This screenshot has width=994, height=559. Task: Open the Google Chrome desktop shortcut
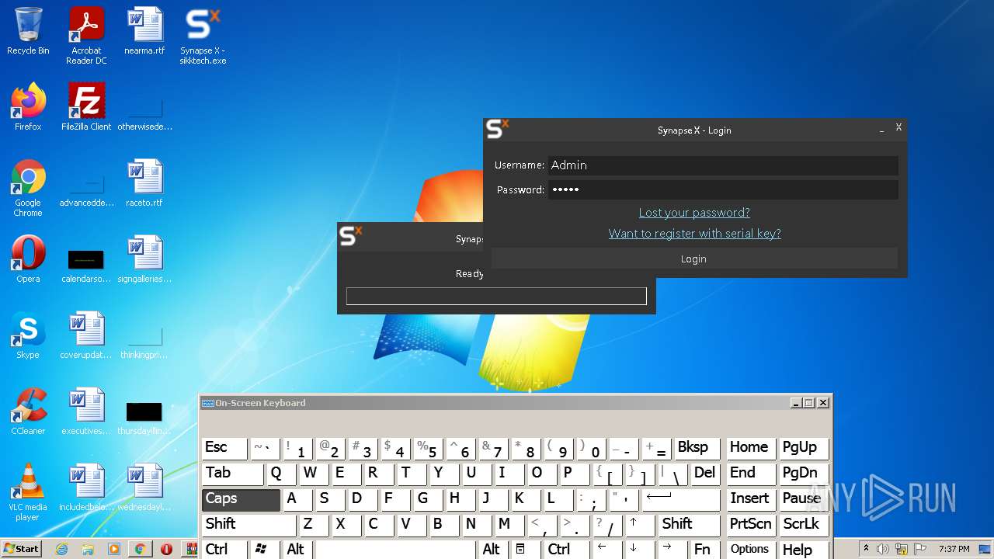tap(28, 188)
